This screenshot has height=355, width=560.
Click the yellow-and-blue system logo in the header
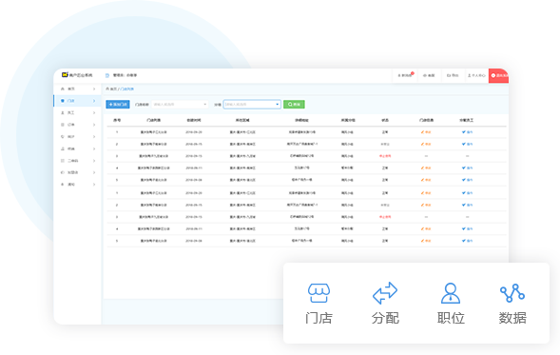point(65,75)
